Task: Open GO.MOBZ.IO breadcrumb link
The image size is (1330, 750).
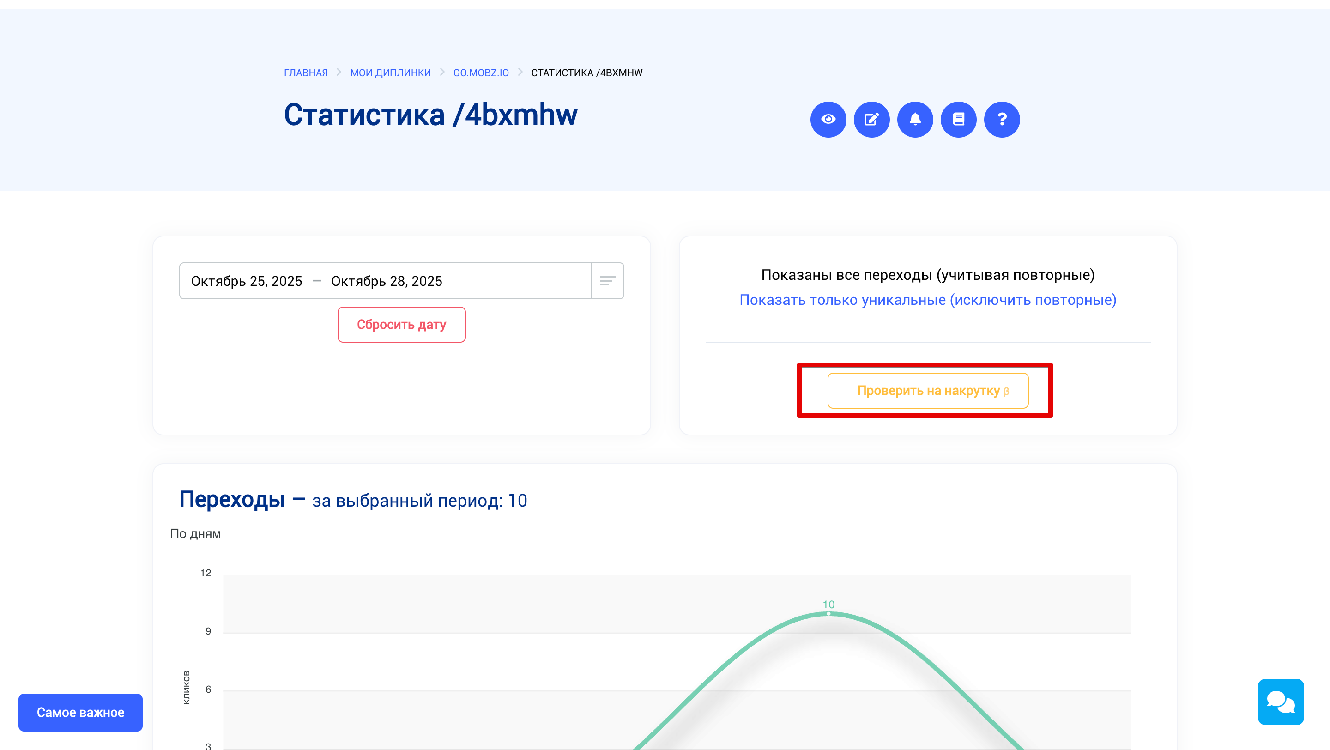Action: (x=481, y=72)
